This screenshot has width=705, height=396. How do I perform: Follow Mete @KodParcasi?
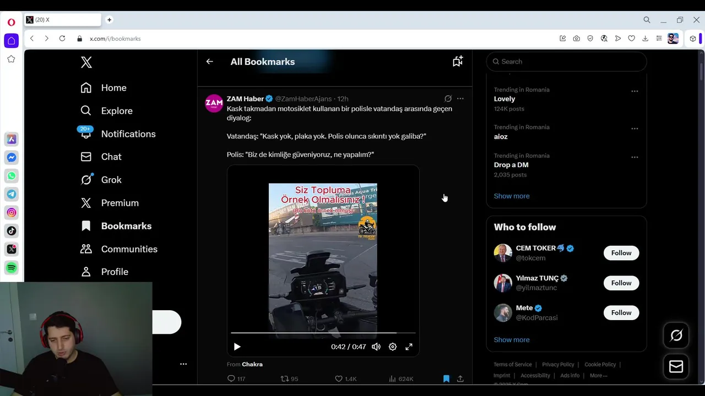621,312
